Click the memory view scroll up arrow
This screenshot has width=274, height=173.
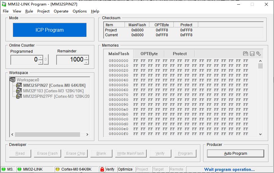tap(260, 61)
